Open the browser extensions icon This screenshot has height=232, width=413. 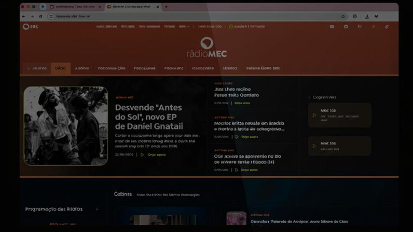pos(354,16)
